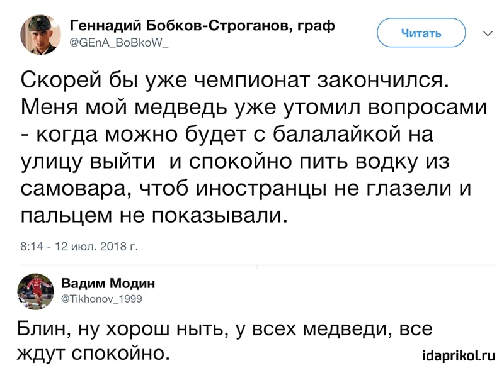
Task: Open Вадим Модин's football avatar
Action: (35, 291)
